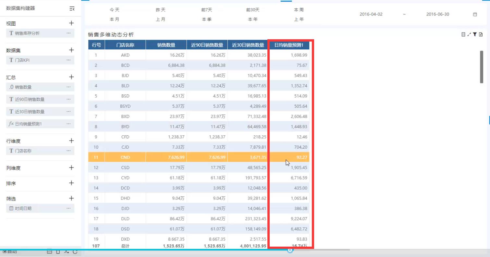Toggle the 自动 checkbox
This screenshot has width=490, height=257.
pos(5,251)
